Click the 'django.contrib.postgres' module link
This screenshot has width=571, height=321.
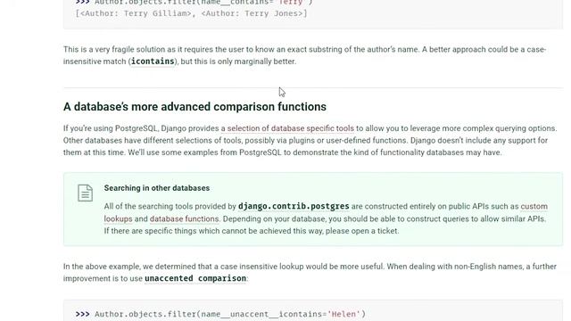click(x=294, y=206)
